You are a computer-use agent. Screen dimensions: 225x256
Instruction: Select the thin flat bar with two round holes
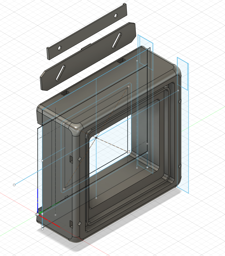tap(87, 31)
